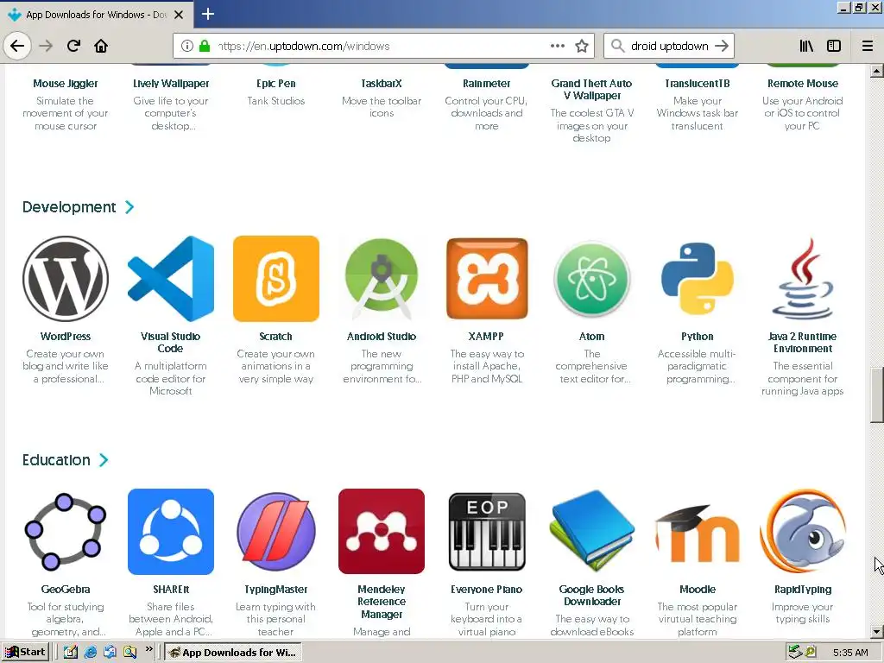The height and width of the screenshot is (663, 884).
Task: Click the Scratch title text link
Action: point(275,337)
